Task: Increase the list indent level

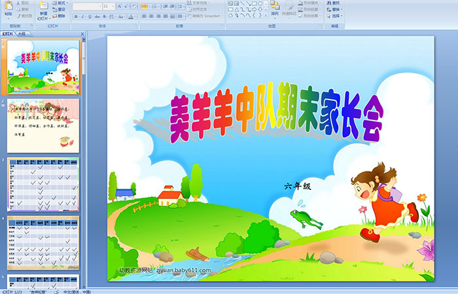Action: 172,6
